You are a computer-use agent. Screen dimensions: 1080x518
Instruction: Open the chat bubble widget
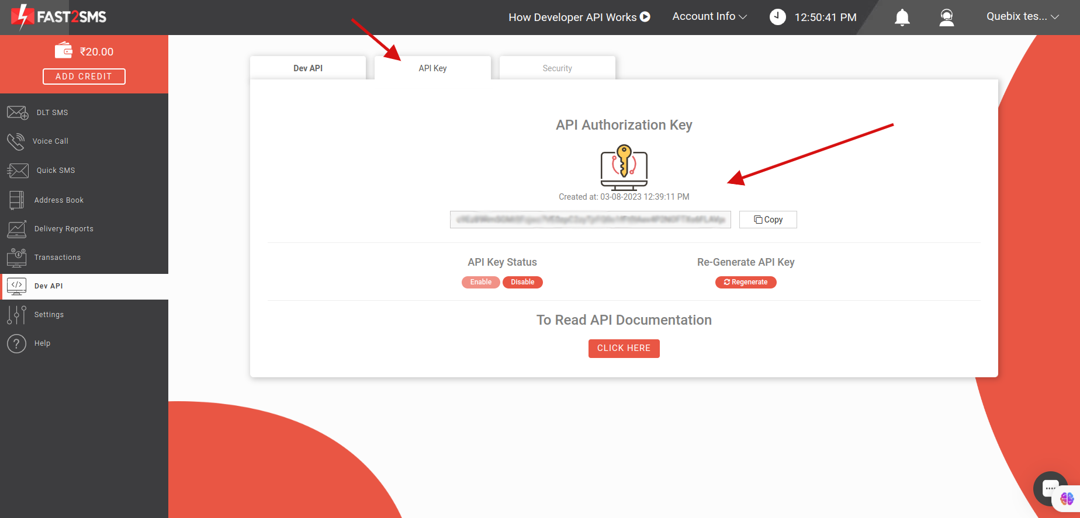click(1050, 488)
